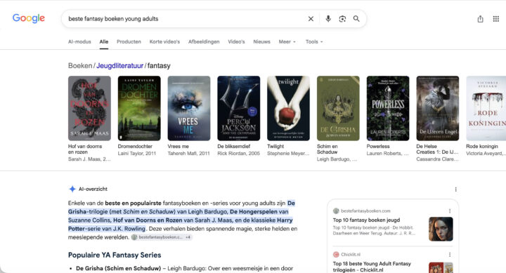Click the Chicklit.nl favicon in the source card

(336, 254)
